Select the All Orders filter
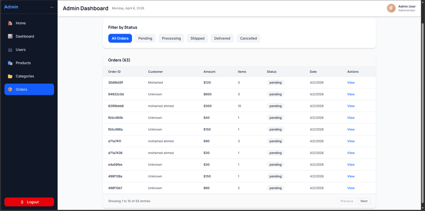The image size is (425, 211). point(120,39)
